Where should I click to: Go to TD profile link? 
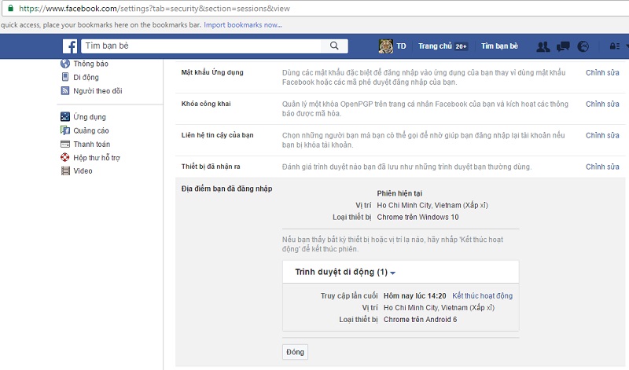[x=401, y=46]
